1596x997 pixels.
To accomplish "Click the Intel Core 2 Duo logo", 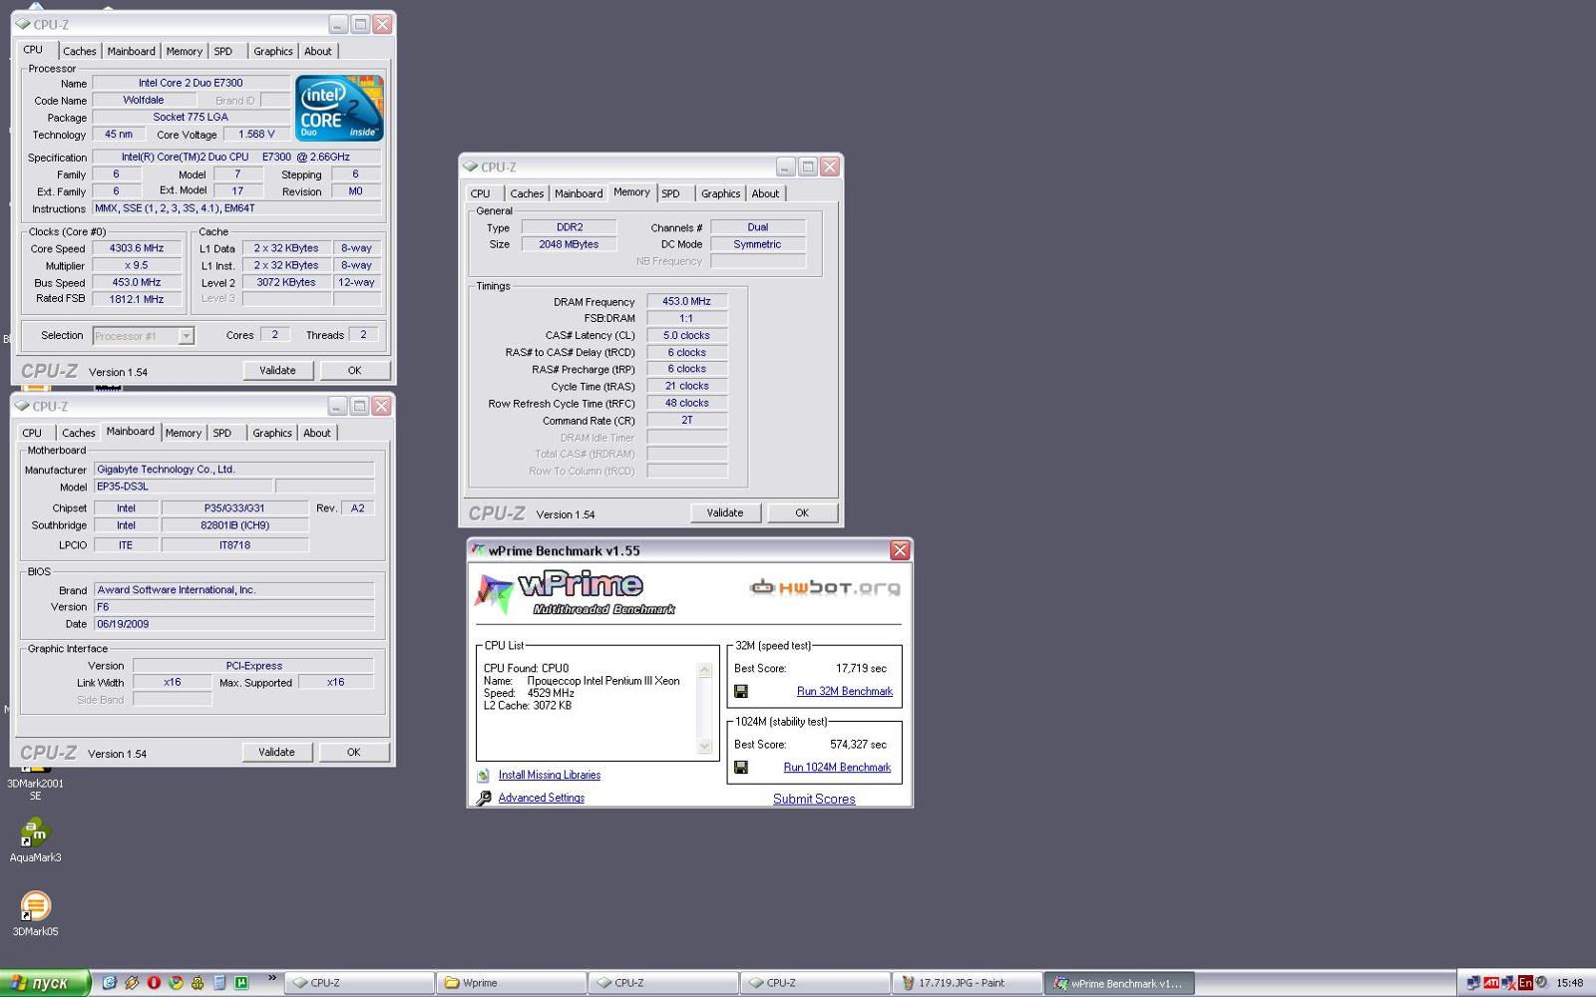I will pyautogui.click(x=339, y=108).
